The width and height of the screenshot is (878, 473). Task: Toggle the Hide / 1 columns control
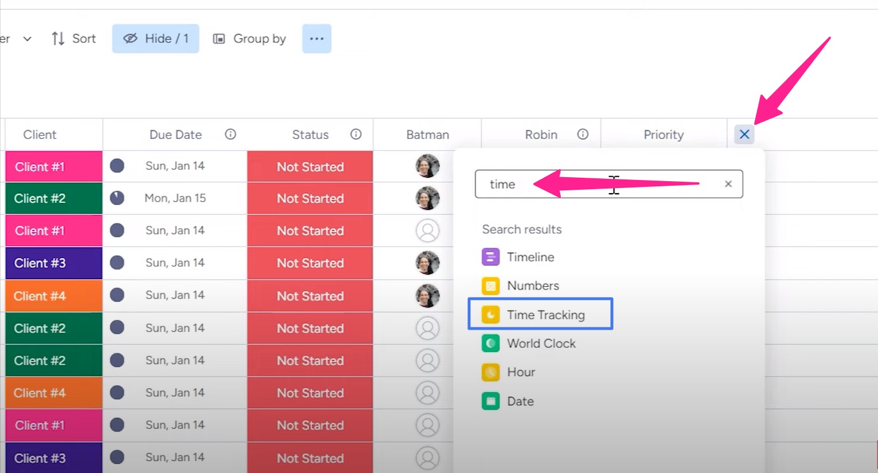[x=155, y=38]
